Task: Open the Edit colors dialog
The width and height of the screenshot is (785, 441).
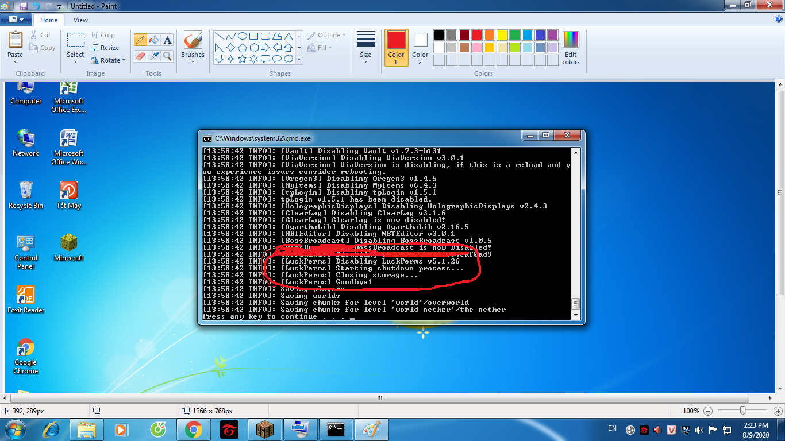Action: click(571, 47)
